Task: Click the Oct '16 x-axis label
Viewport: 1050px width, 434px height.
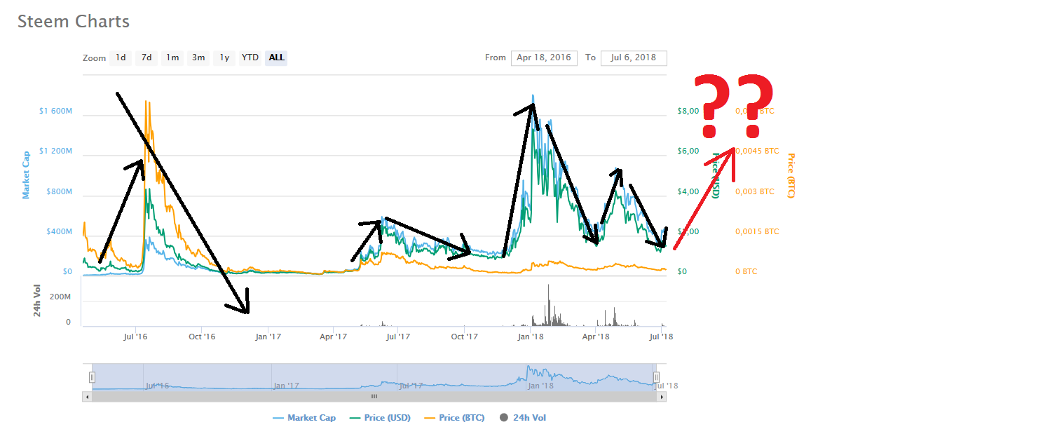Action: pyautogui.click(x=202, y=337)
